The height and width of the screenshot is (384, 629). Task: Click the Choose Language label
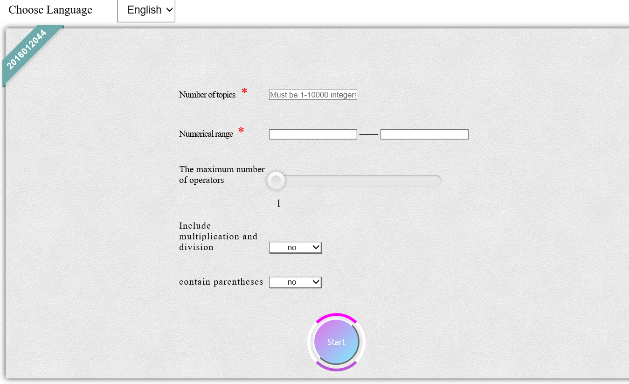tap(50, 10)
